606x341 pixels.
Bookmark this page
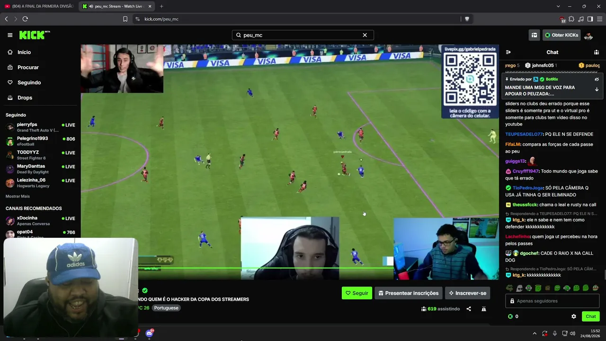(x=125, y=19)
